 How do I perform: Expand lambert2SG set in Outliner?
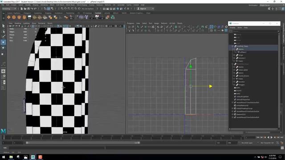[x=232, y=115]
